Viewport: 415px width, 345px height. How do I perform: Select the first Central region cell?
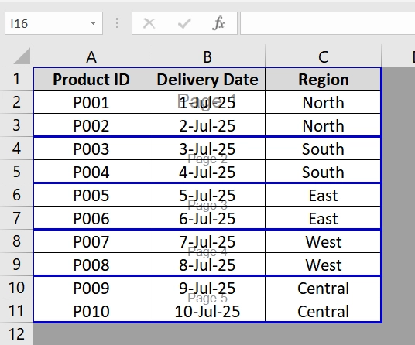(x=323, y=288)
